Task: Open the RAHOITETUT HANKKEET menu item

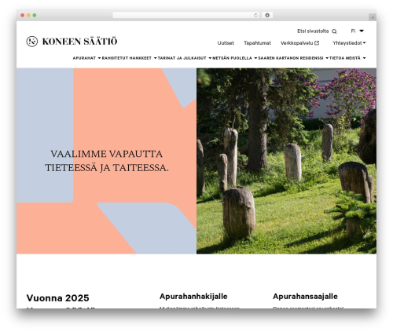Action: click(x=127, y=58)
